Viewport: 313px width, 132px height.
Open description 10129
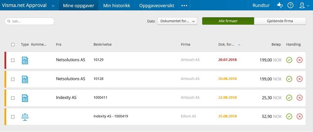[x=98, y=60]
